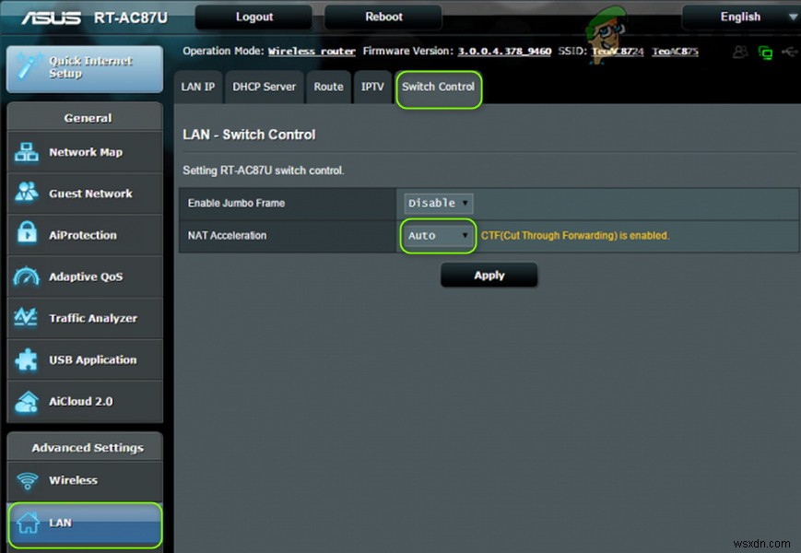Screen dimensions: 801x553
Task: Switch to the LAN IP tab
Action: click(198, 87)
